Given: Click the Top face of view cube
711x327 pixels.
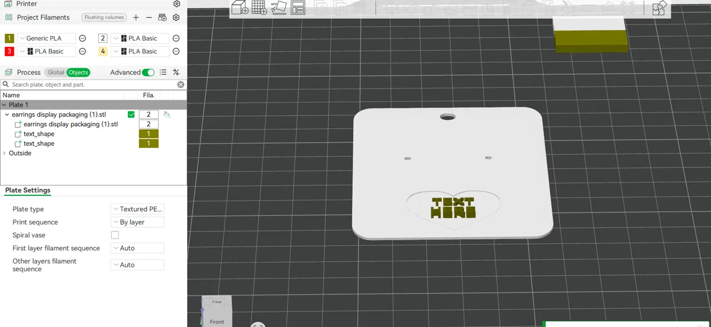Looking at the screenshot, I should (217, 302).
